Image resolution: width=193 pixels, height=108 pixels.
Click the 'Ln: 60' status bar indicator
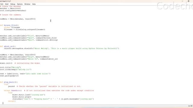pyautogui.click(x=190, y=106)
